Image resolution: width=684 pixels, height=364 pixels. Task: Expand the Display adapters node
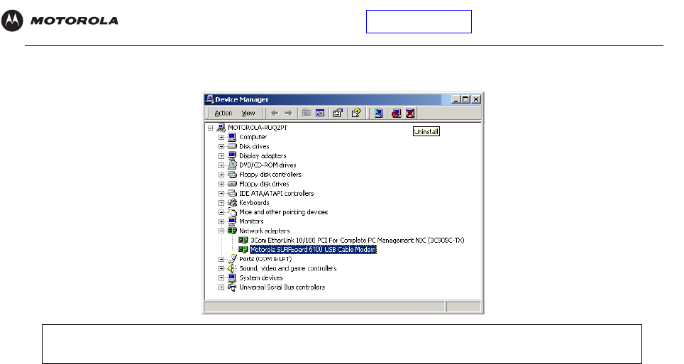pyautogui.click(x=221, y=156)
